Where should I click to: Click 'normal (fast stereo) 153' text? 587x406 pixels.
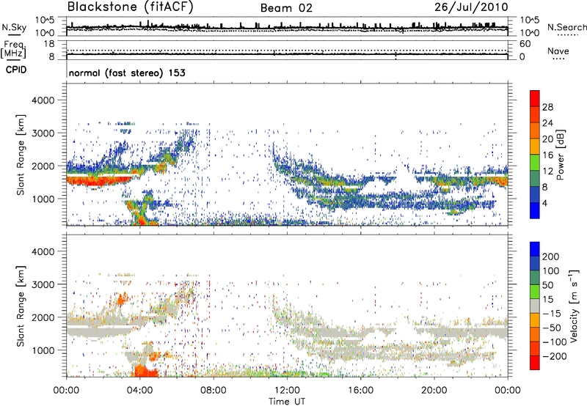pyautogui.click(x=127, y=73)
